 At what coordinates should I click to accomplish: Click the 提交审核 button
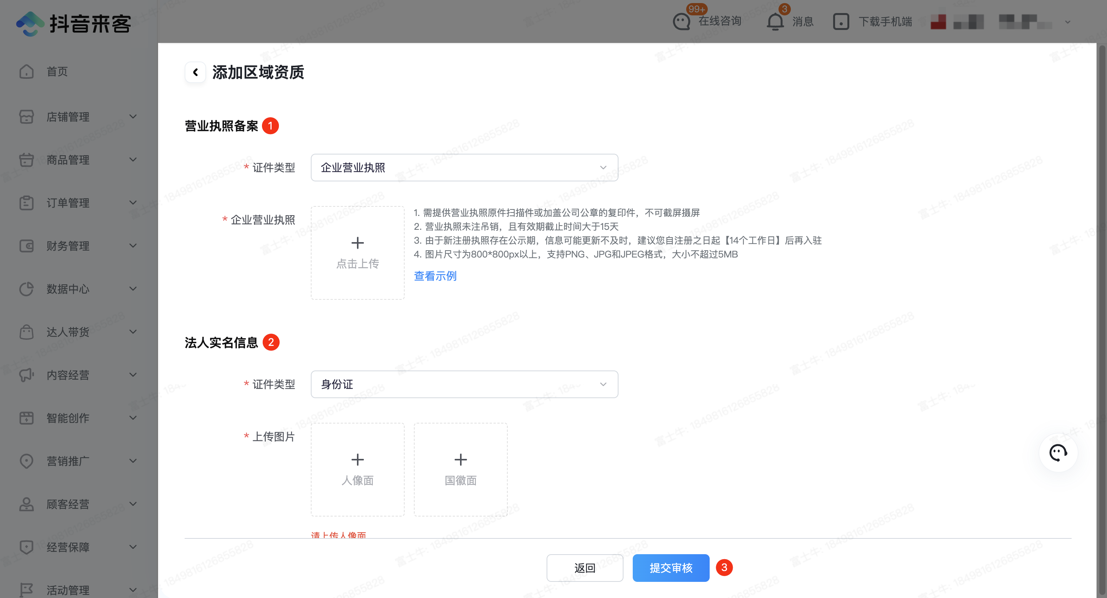click(671, 568)
